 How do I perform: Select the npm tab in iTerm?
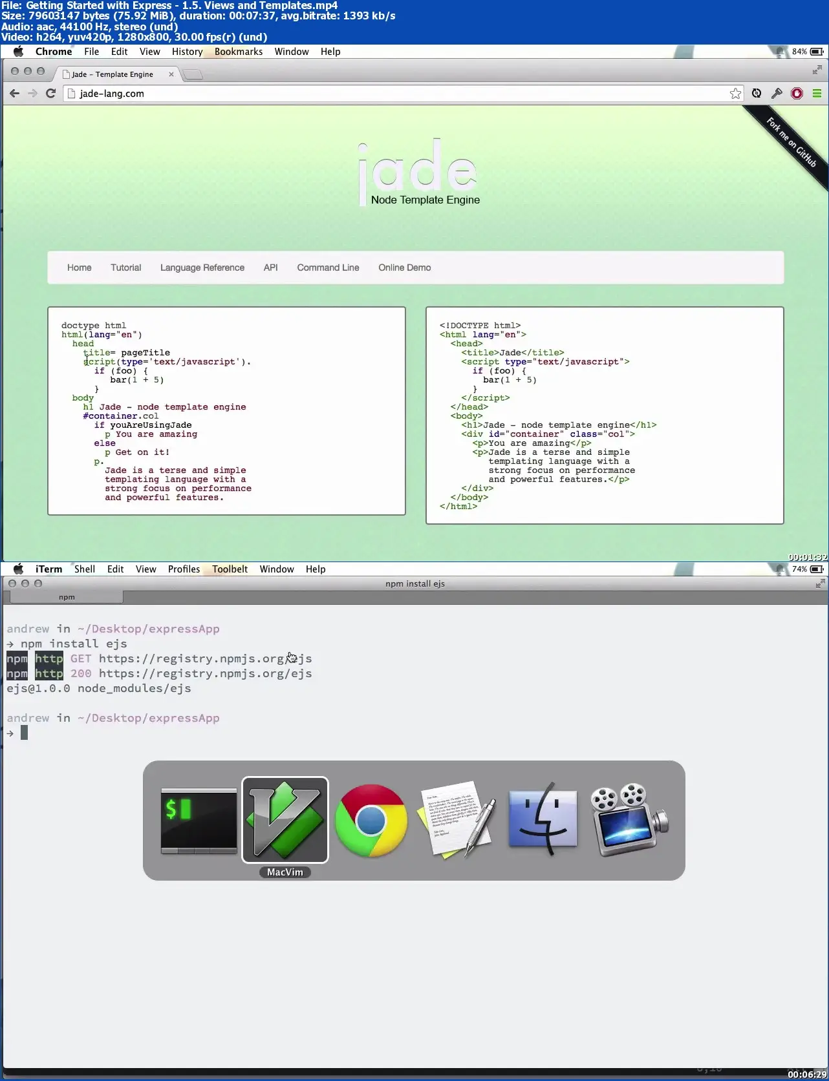[67, 597]
